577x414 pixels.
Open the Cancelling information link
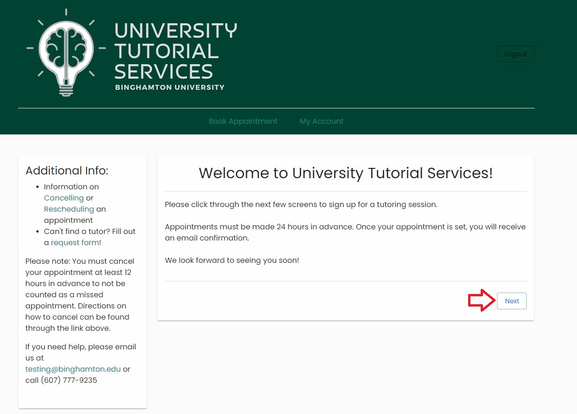[x=64, y=198]
